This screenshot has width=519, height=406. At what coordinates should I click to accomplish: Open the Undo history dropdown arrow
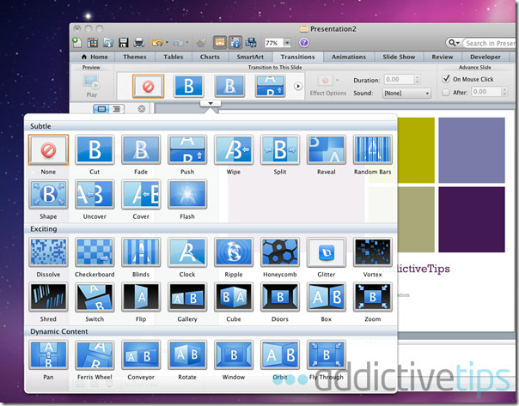coord(167,43)
